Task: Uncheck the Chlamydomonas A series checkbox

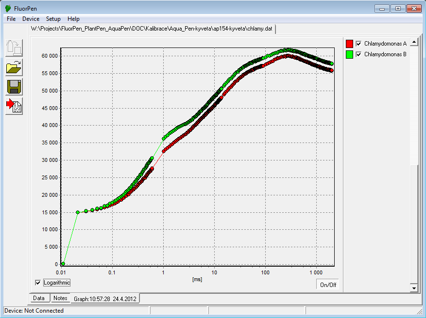Action: point(358,44)
